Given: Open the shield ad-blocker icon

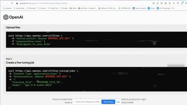Looking at the screenshot, I should [x=170, y=3].
